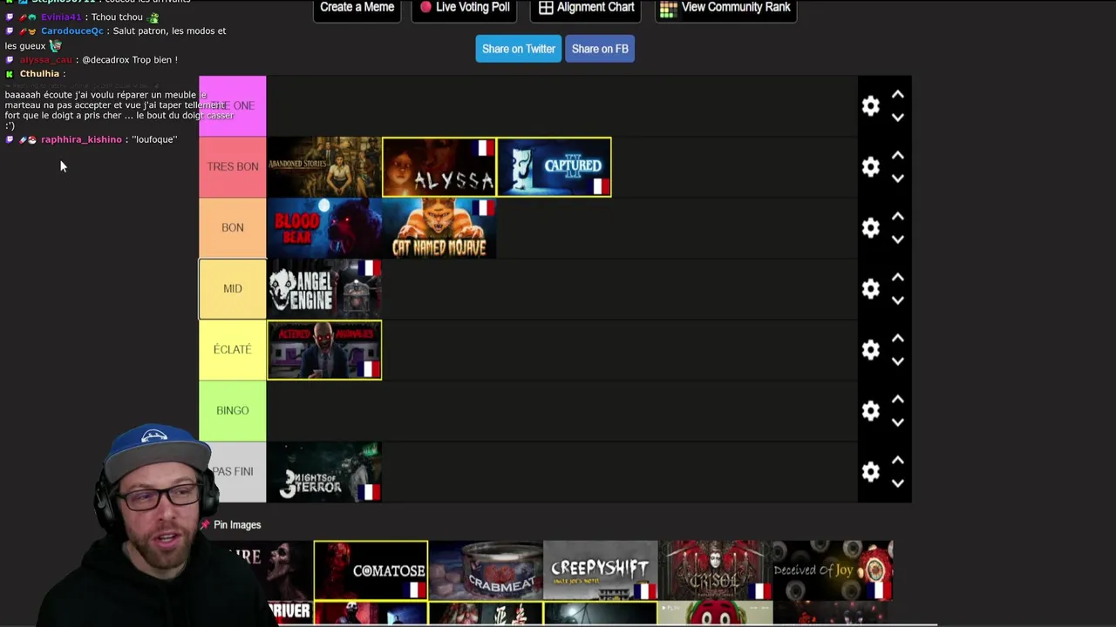Select the MID tier label

tap(233, 289)
